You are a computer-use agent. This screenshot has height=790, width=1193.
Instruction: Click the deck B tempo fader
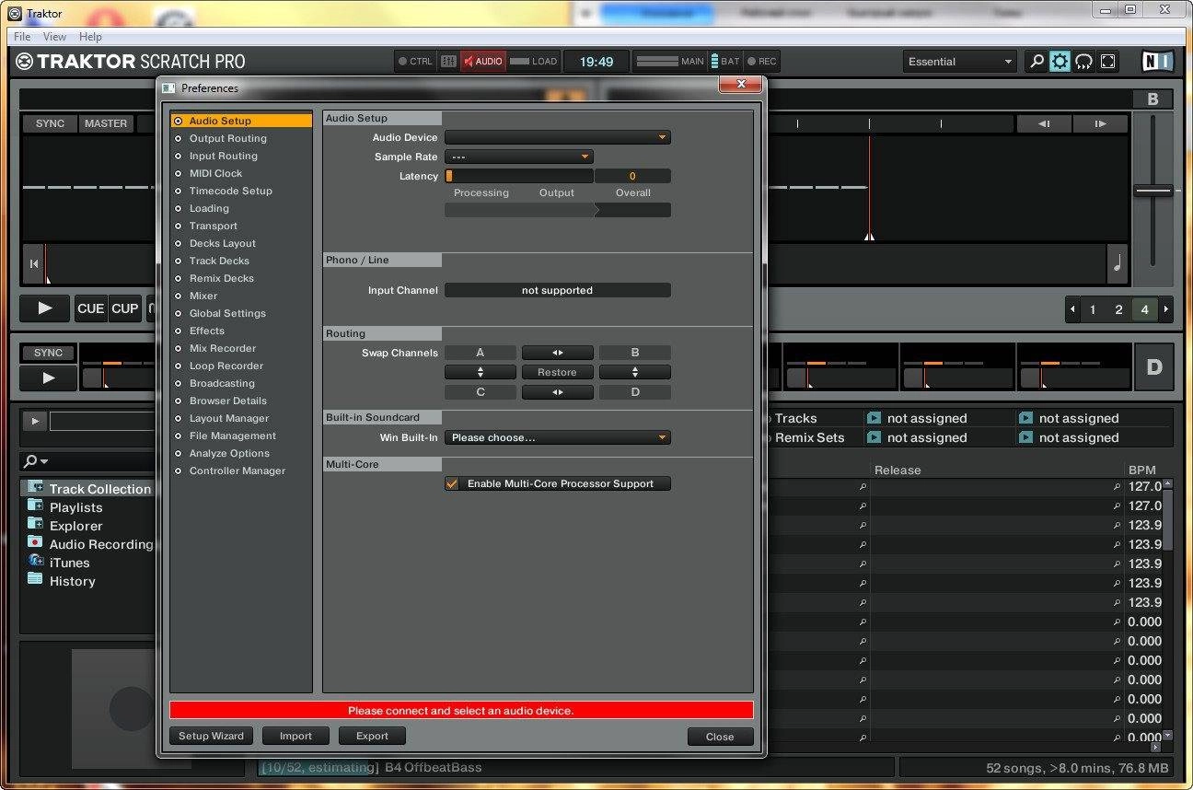point(1152,191)
